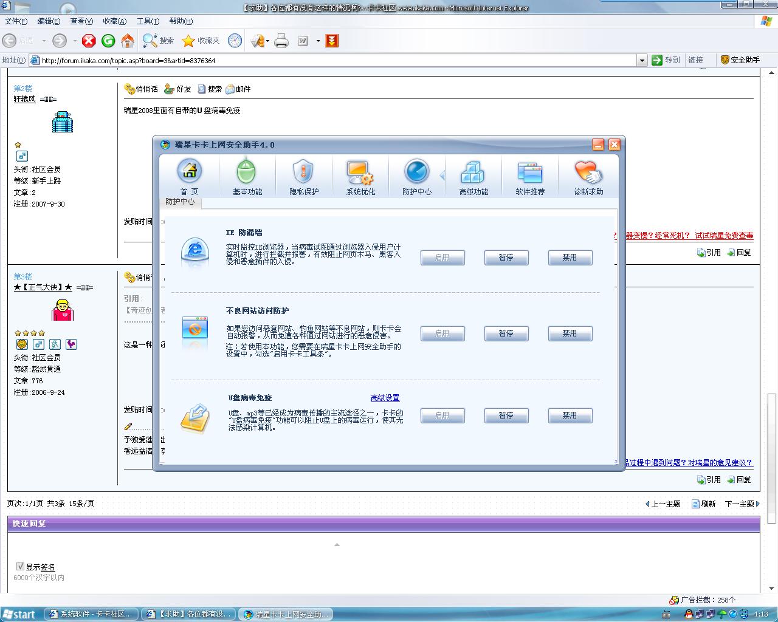Image resolution: width=778 pixels, height=622 pixels.
Task: Disable U盘病毒免疫
Action: (x=570, y=415)
